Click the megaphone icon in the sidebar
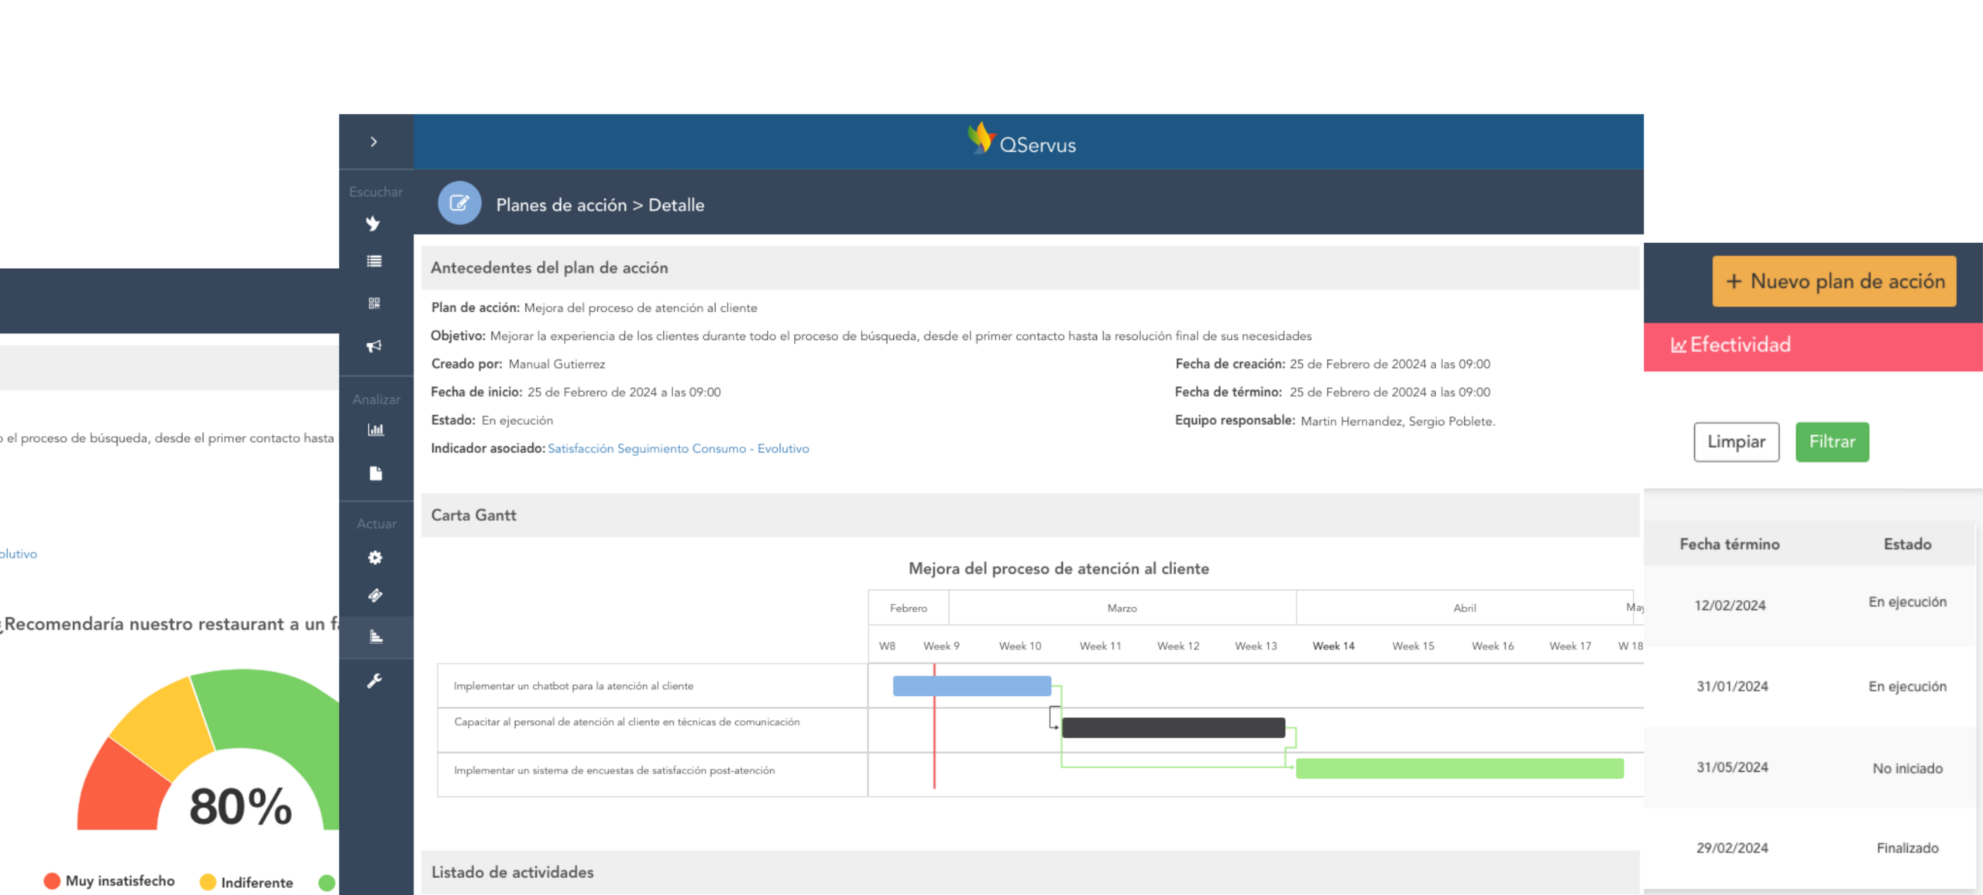Screen dimensions: 1983x895 374,346
